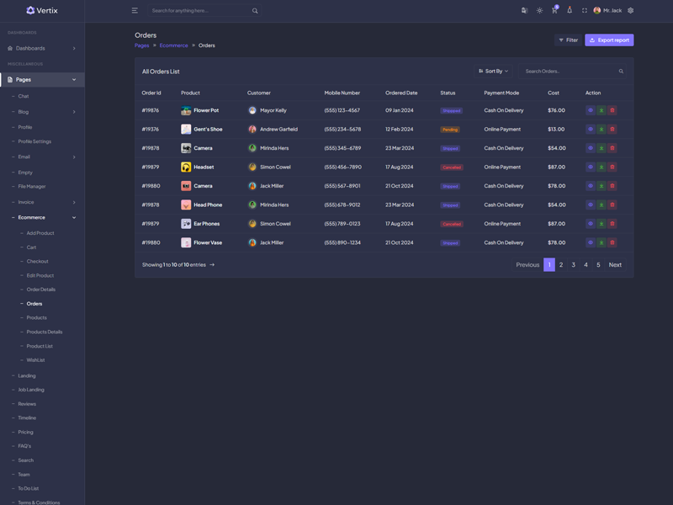Click the Ecommerce breadcrumb link
Image resolution: width=673 pixels, height=505 pixels.
(173, 45)
